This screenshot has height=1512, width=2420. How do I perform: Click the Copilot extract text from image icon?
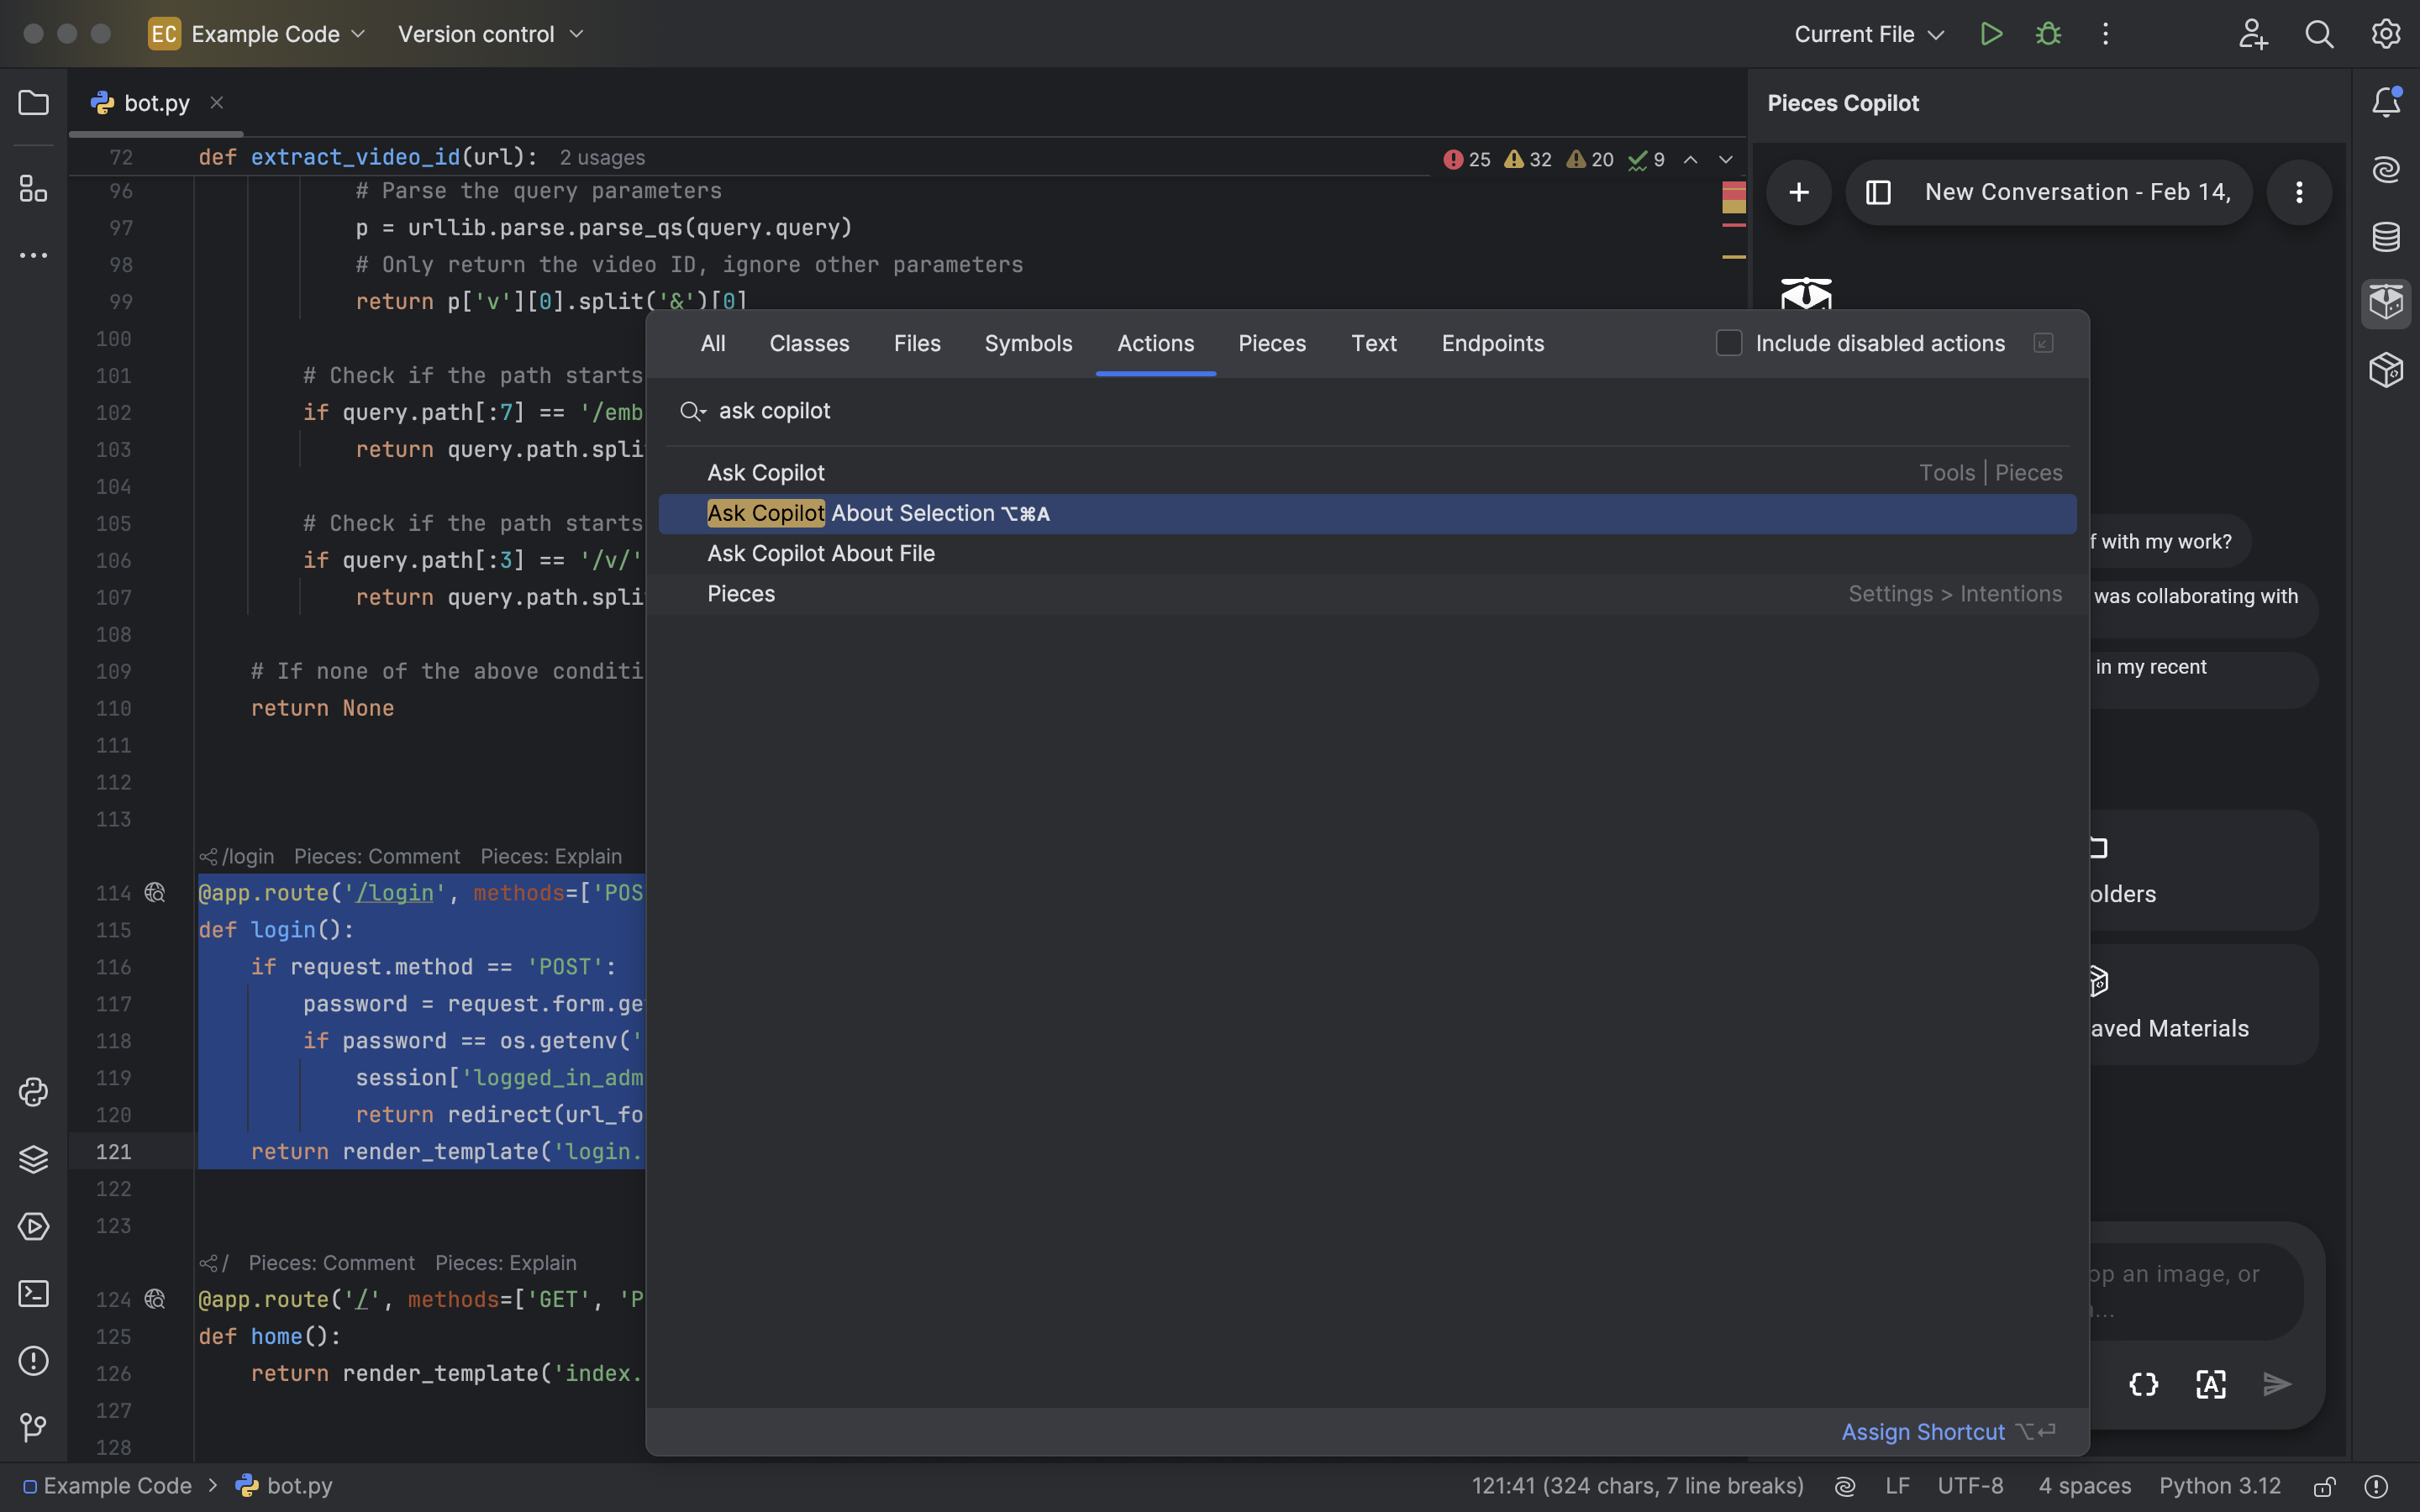(x=2210, y=1384)
